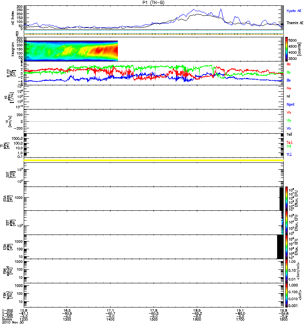Viewport: 307px width, 328px height.
Task: Click the "18.5" X-GSE position value
Action: (x=197, y=311)
